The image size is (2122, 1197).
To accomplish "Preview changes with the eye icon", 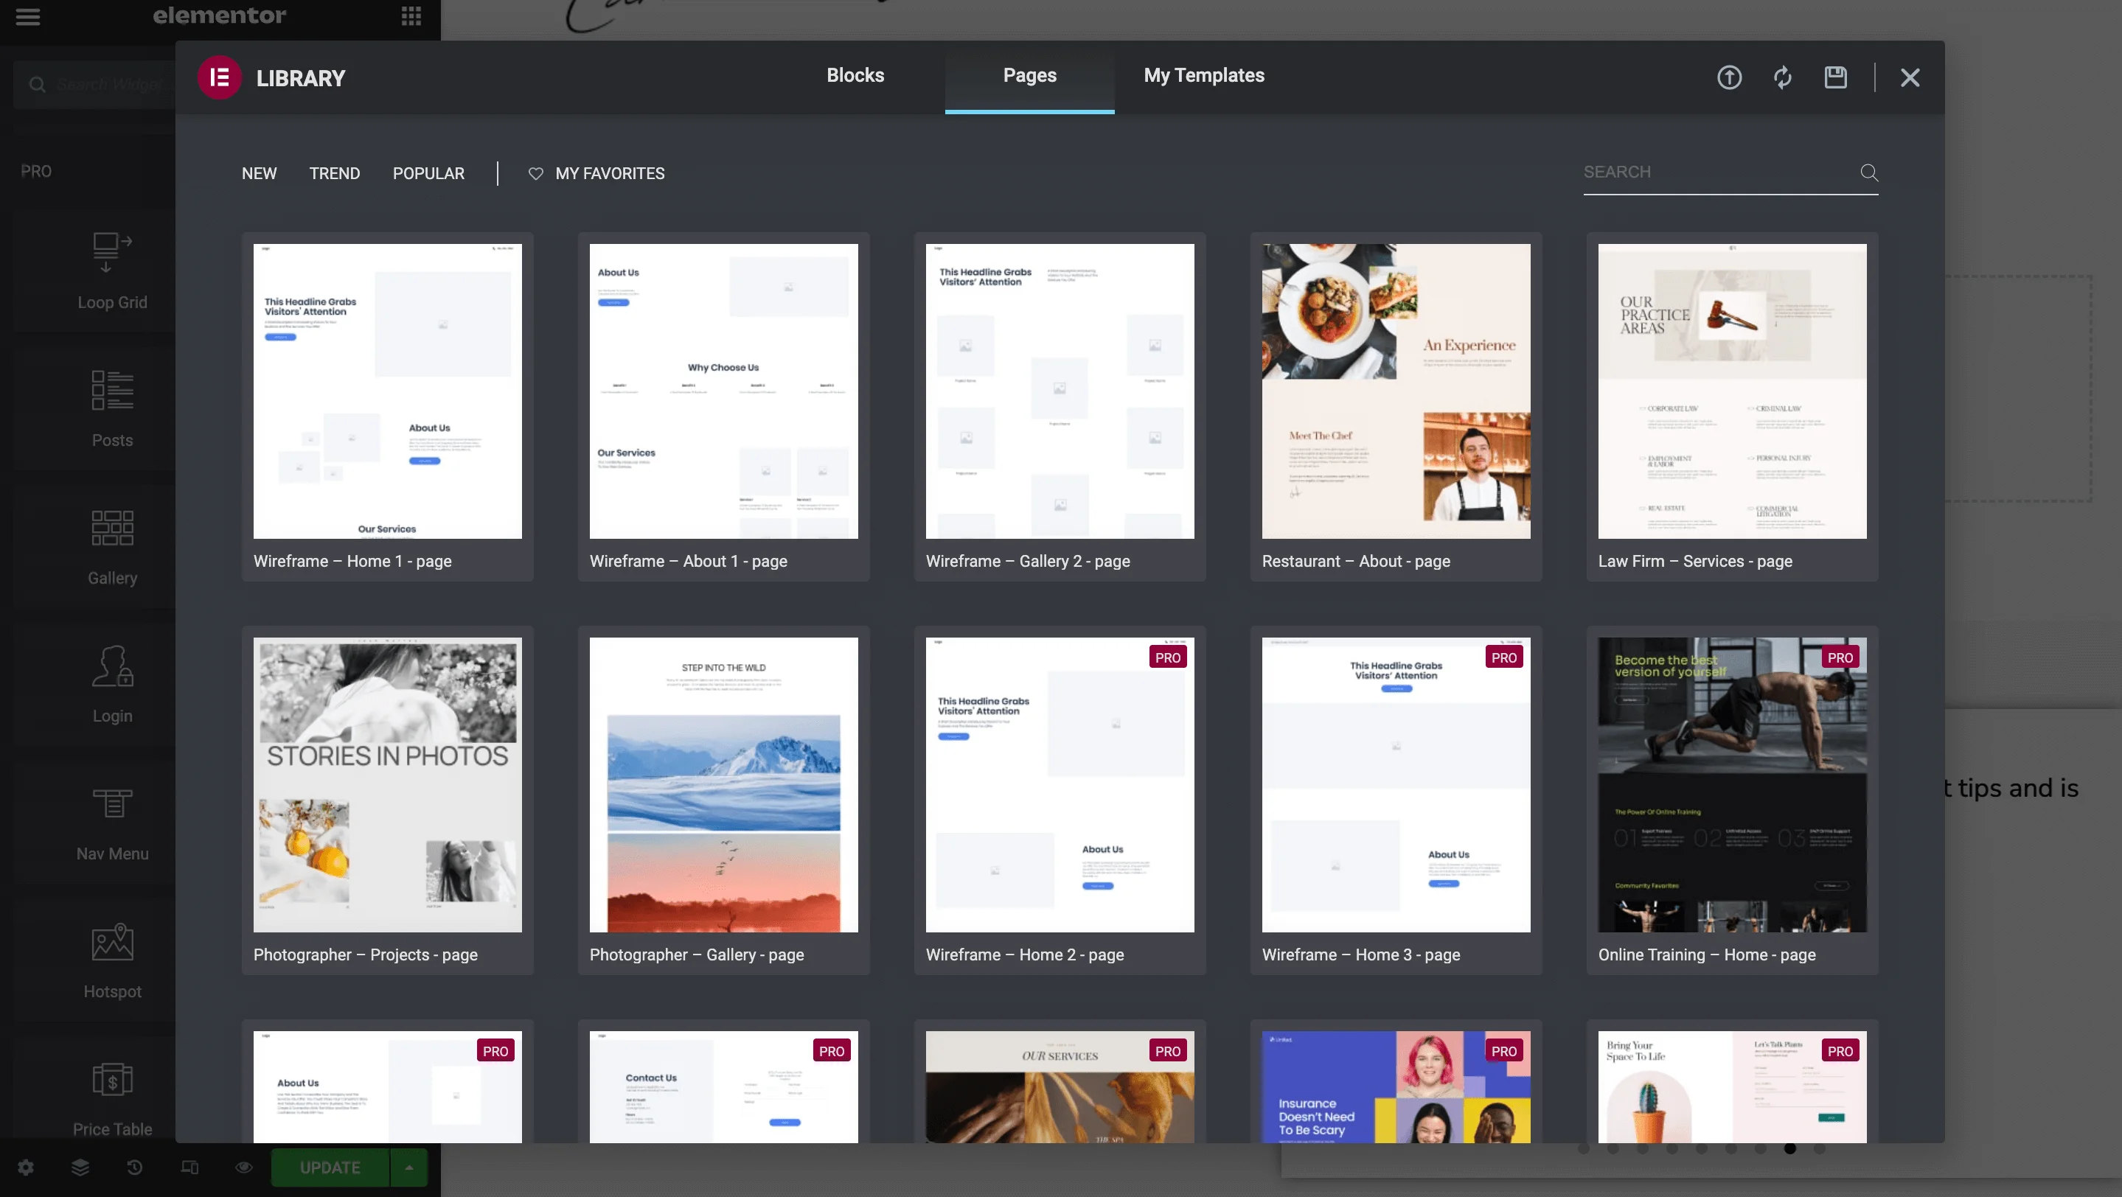I will click(x=244, y=1168).
